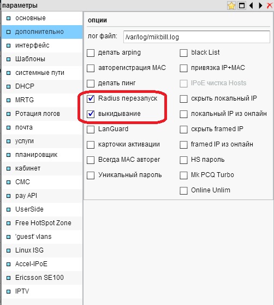
Task: Check the Mk PCQ Turbo option
Action: point(183,175)
